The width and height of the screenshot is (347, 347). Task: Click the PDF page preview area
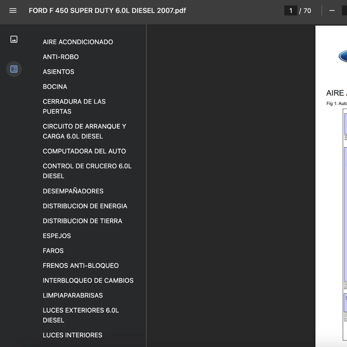(331, 186)
